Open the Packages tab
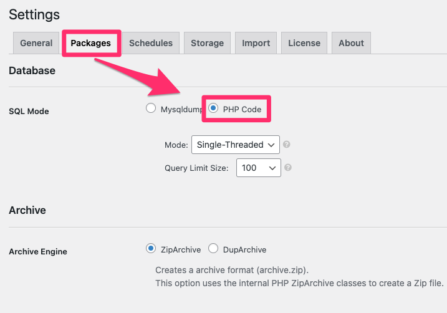447x313 pixels. [x=90, y=43]
